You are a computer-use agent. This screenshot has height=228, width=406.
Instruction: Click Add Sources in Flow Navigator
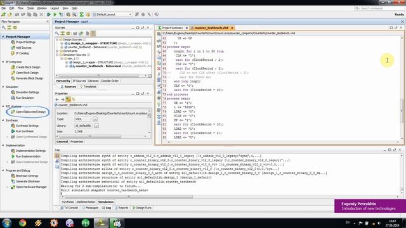23,47
